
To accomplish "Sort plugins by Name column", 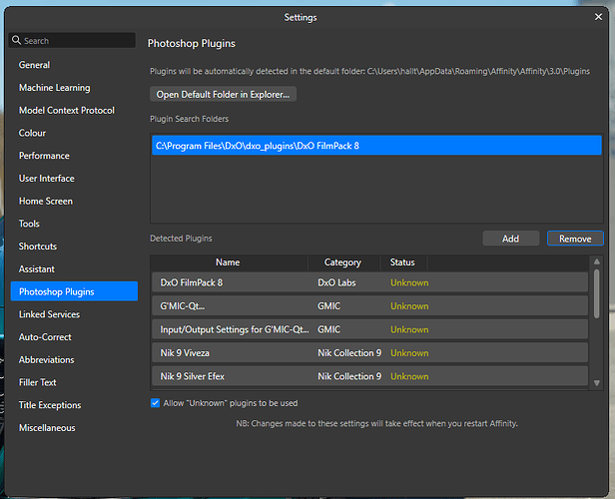I will tap(230, 262).
